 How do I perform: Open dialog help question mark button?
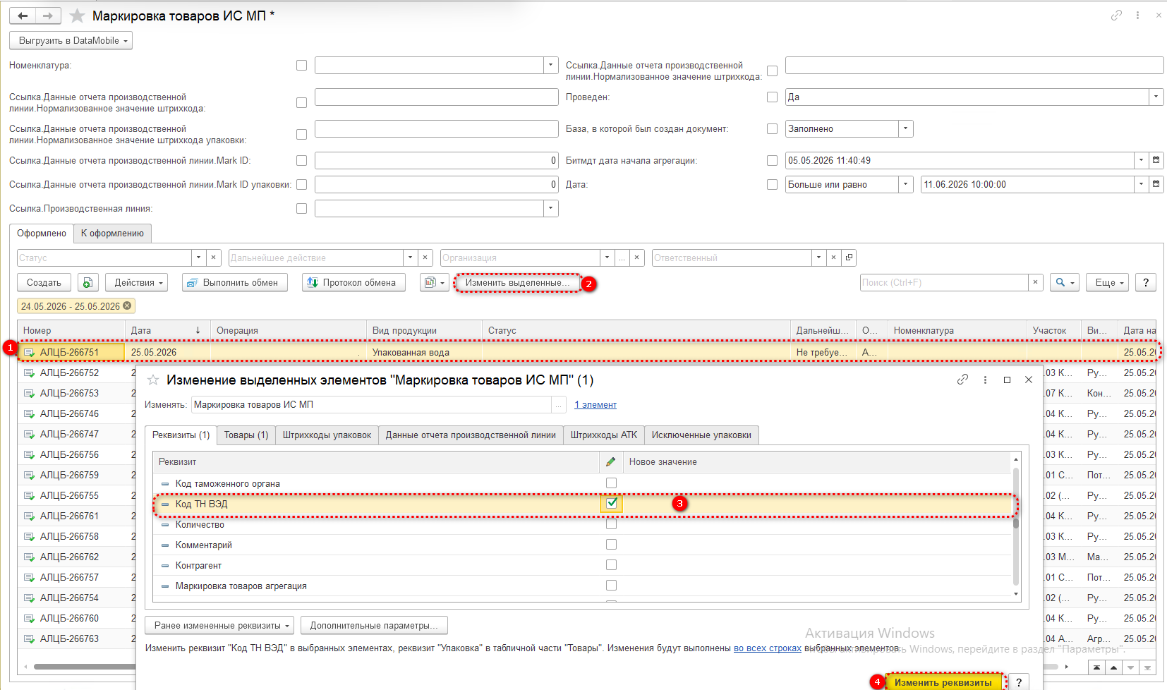[1018, 682]
